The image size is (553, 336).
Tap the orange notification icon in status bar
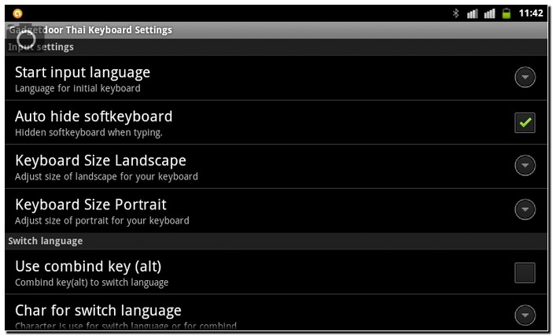pyautogui.click(x=17, y=13)
